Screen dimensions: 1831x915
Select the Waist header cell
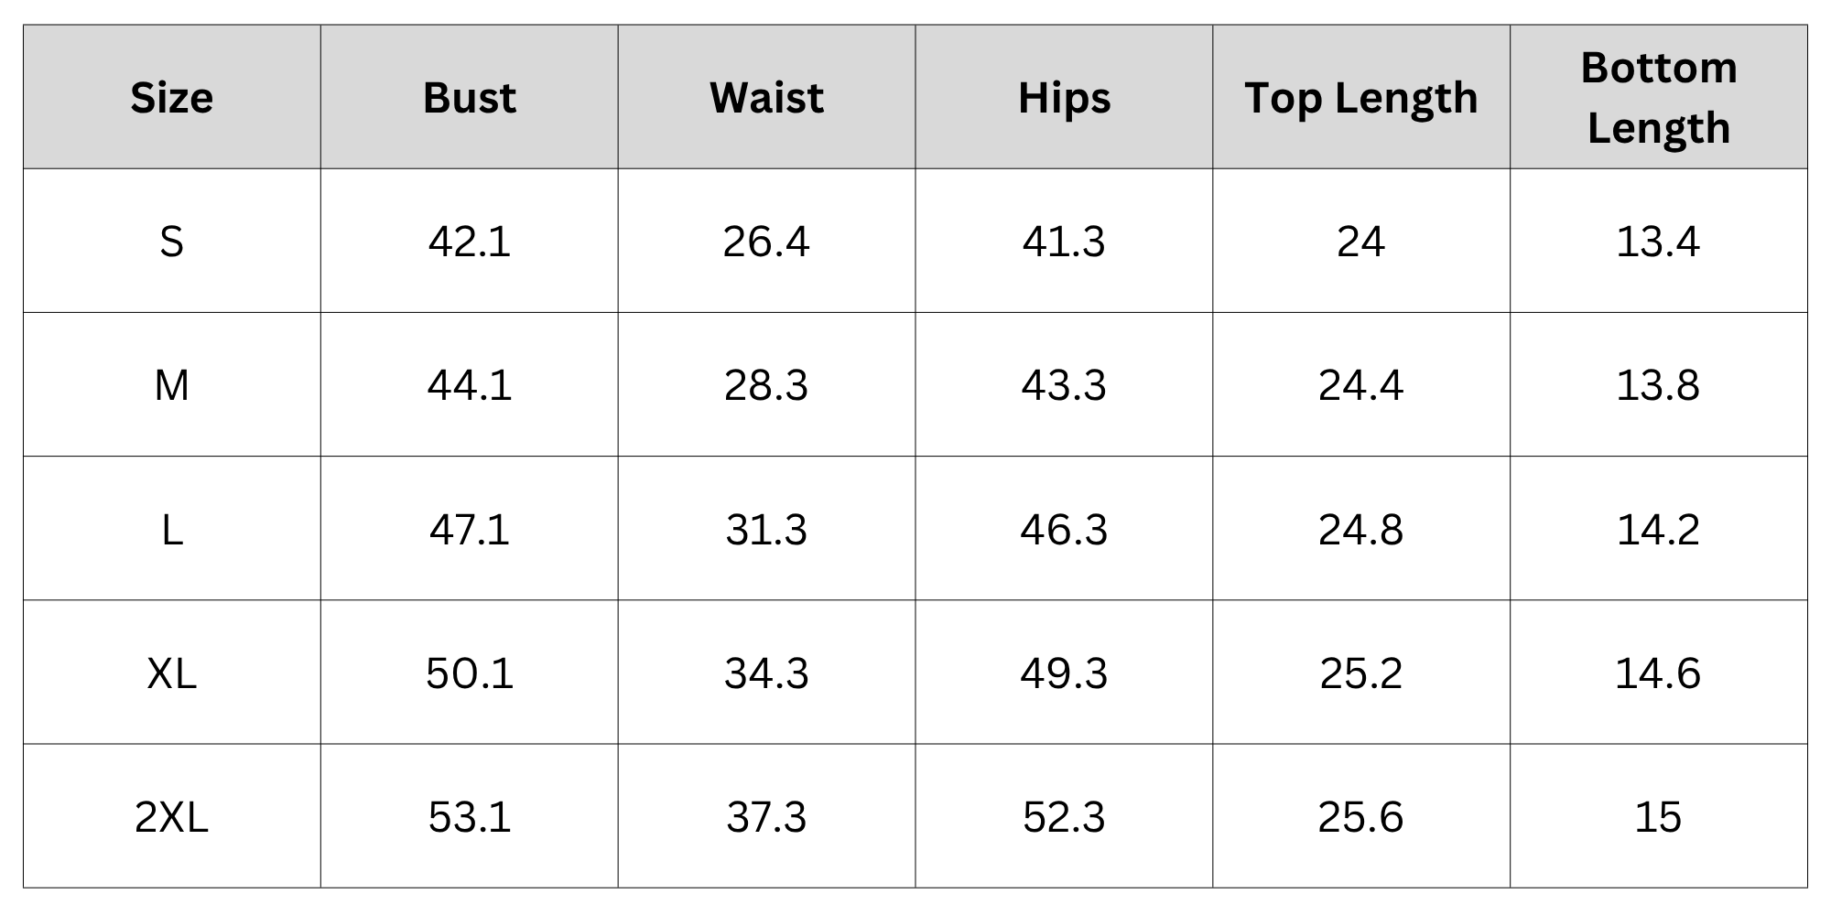point(767,97)
